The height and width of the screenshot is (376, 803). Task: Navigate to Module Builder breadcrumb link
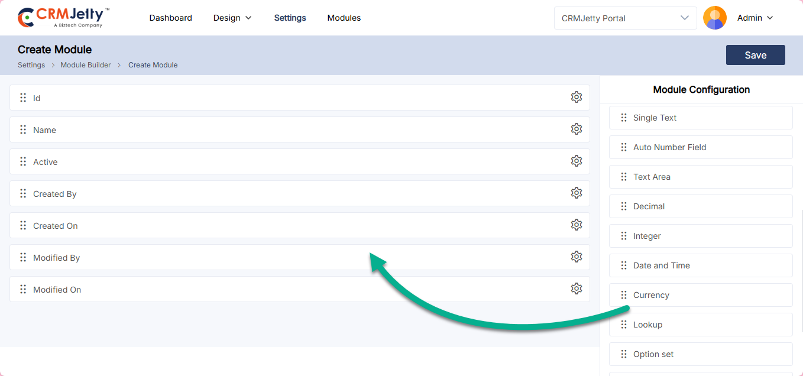click(86, 65)
